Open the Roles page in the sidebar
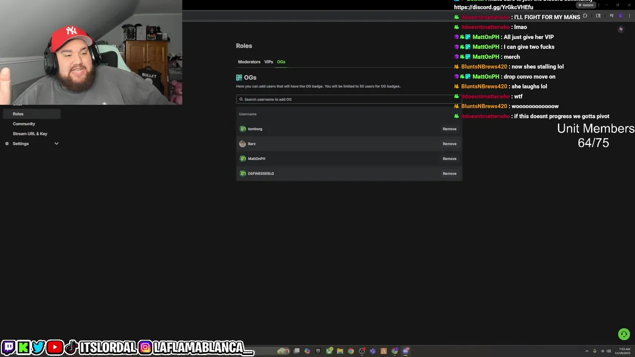Image resolution: width=635 pixels, height=357 pixels. click(31, 114)
